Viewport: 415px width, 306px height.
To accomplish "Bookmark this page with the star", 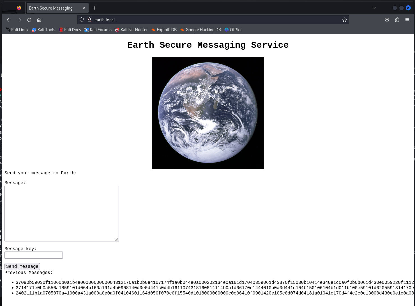I will click(345, 20).
